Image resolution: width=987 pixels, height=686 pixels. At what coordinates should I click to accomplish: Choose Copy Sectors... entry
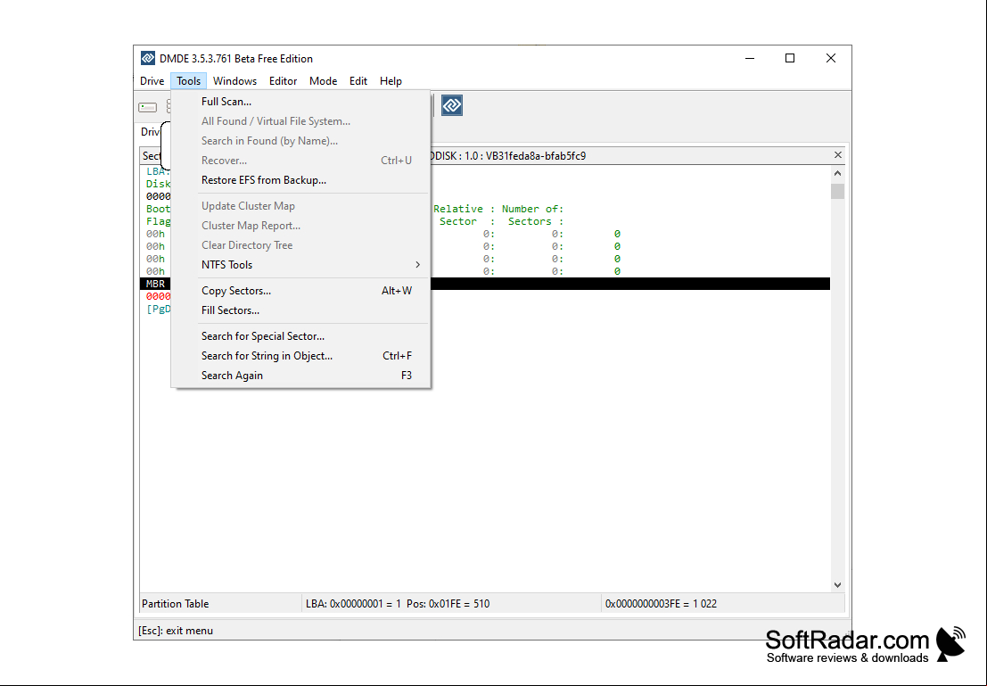click(x=300, y=291)
